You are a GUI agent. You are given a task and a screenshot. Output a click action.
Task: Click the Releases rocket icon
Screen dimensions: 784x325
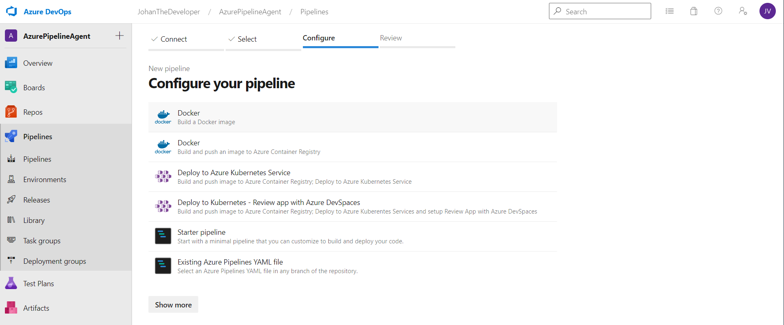pyautogui.click(x=11, y=200)
